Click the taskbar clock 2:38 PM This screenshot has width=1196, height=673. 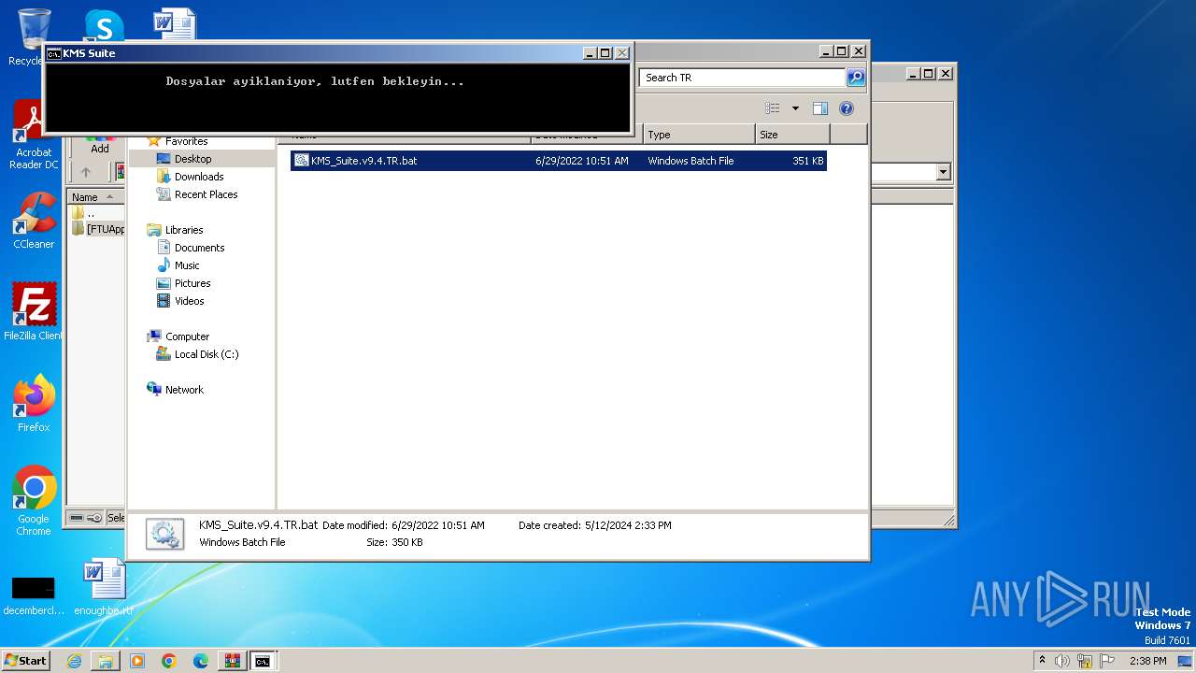1147,661
